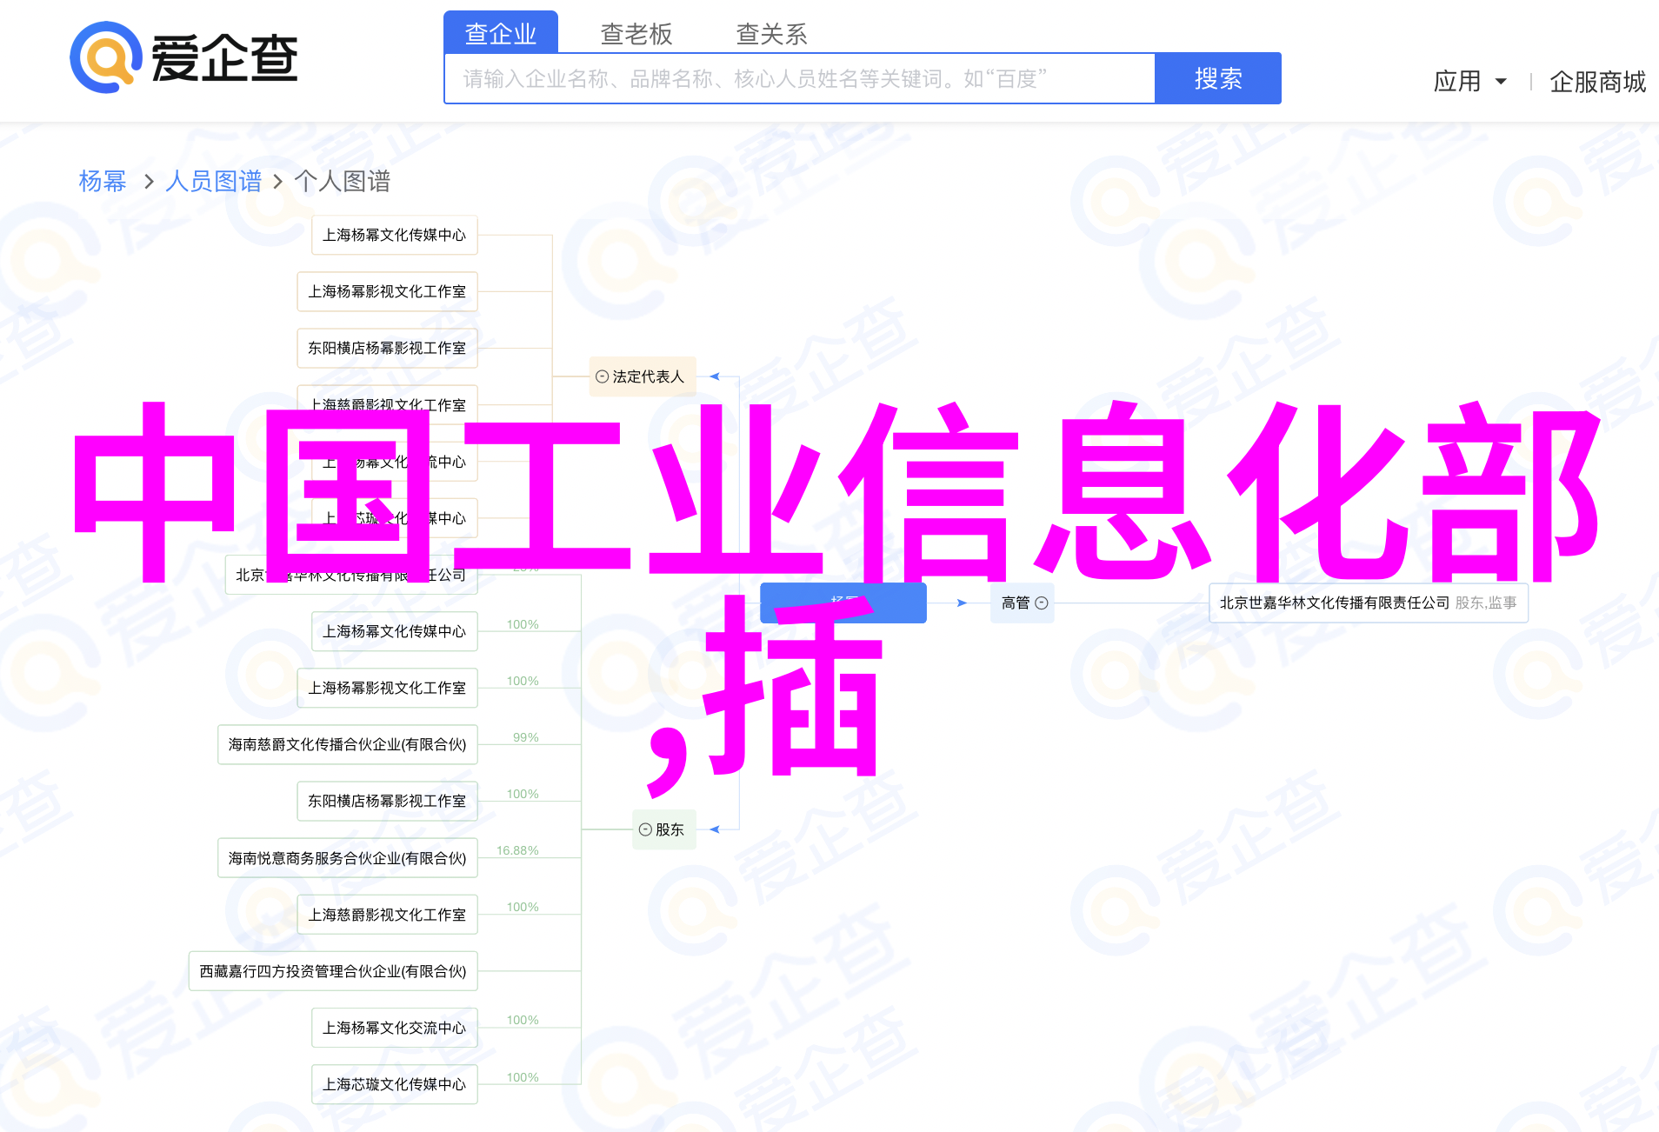Open 上海芯璇文化传媒中心 shareholder node
The width and height of the screenshot is (1659, 1132).
(x=395, y=1084)
